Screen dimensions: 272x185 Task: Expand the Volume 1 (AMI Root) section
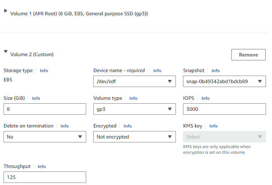coord(6,11)
